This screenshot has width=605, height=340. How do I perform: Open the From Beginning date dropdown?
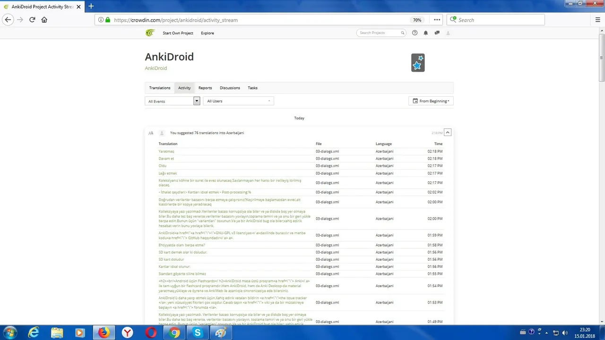pyautogui.click(x=431, y=101)
